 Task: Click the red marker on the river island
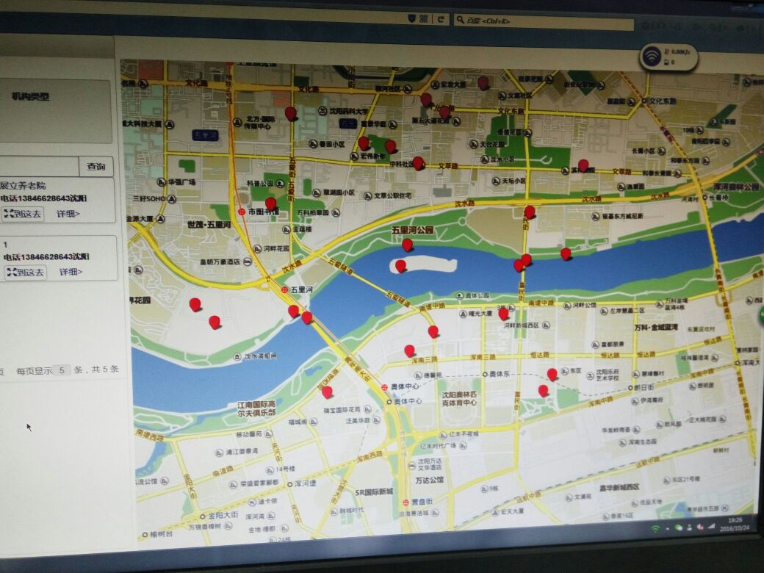400,265
